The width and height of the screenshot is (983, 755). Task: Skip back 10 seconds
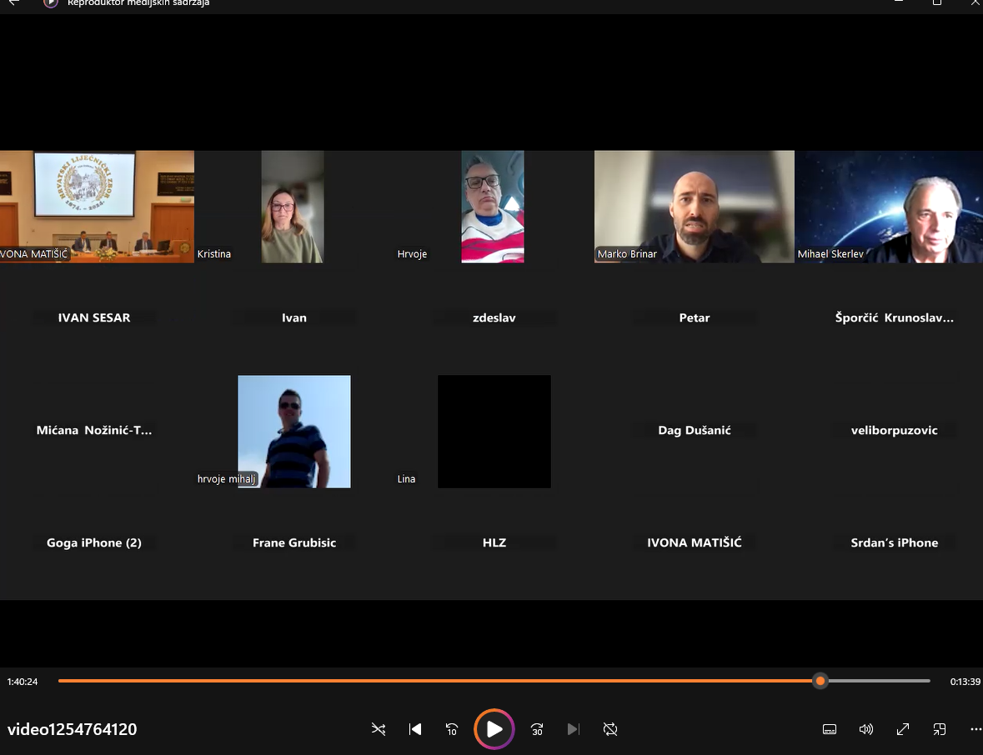451,729
